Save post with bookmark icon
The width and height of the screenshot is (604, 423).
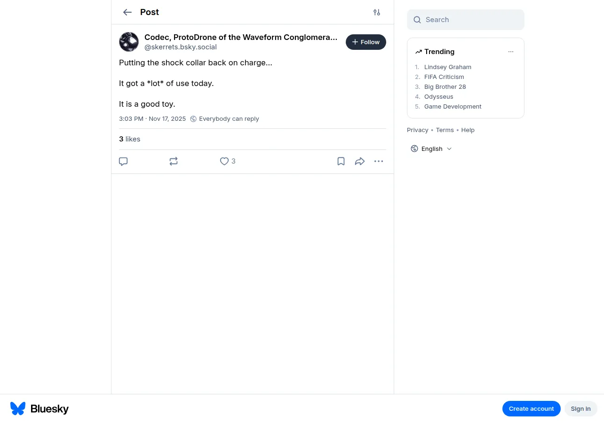341,161
